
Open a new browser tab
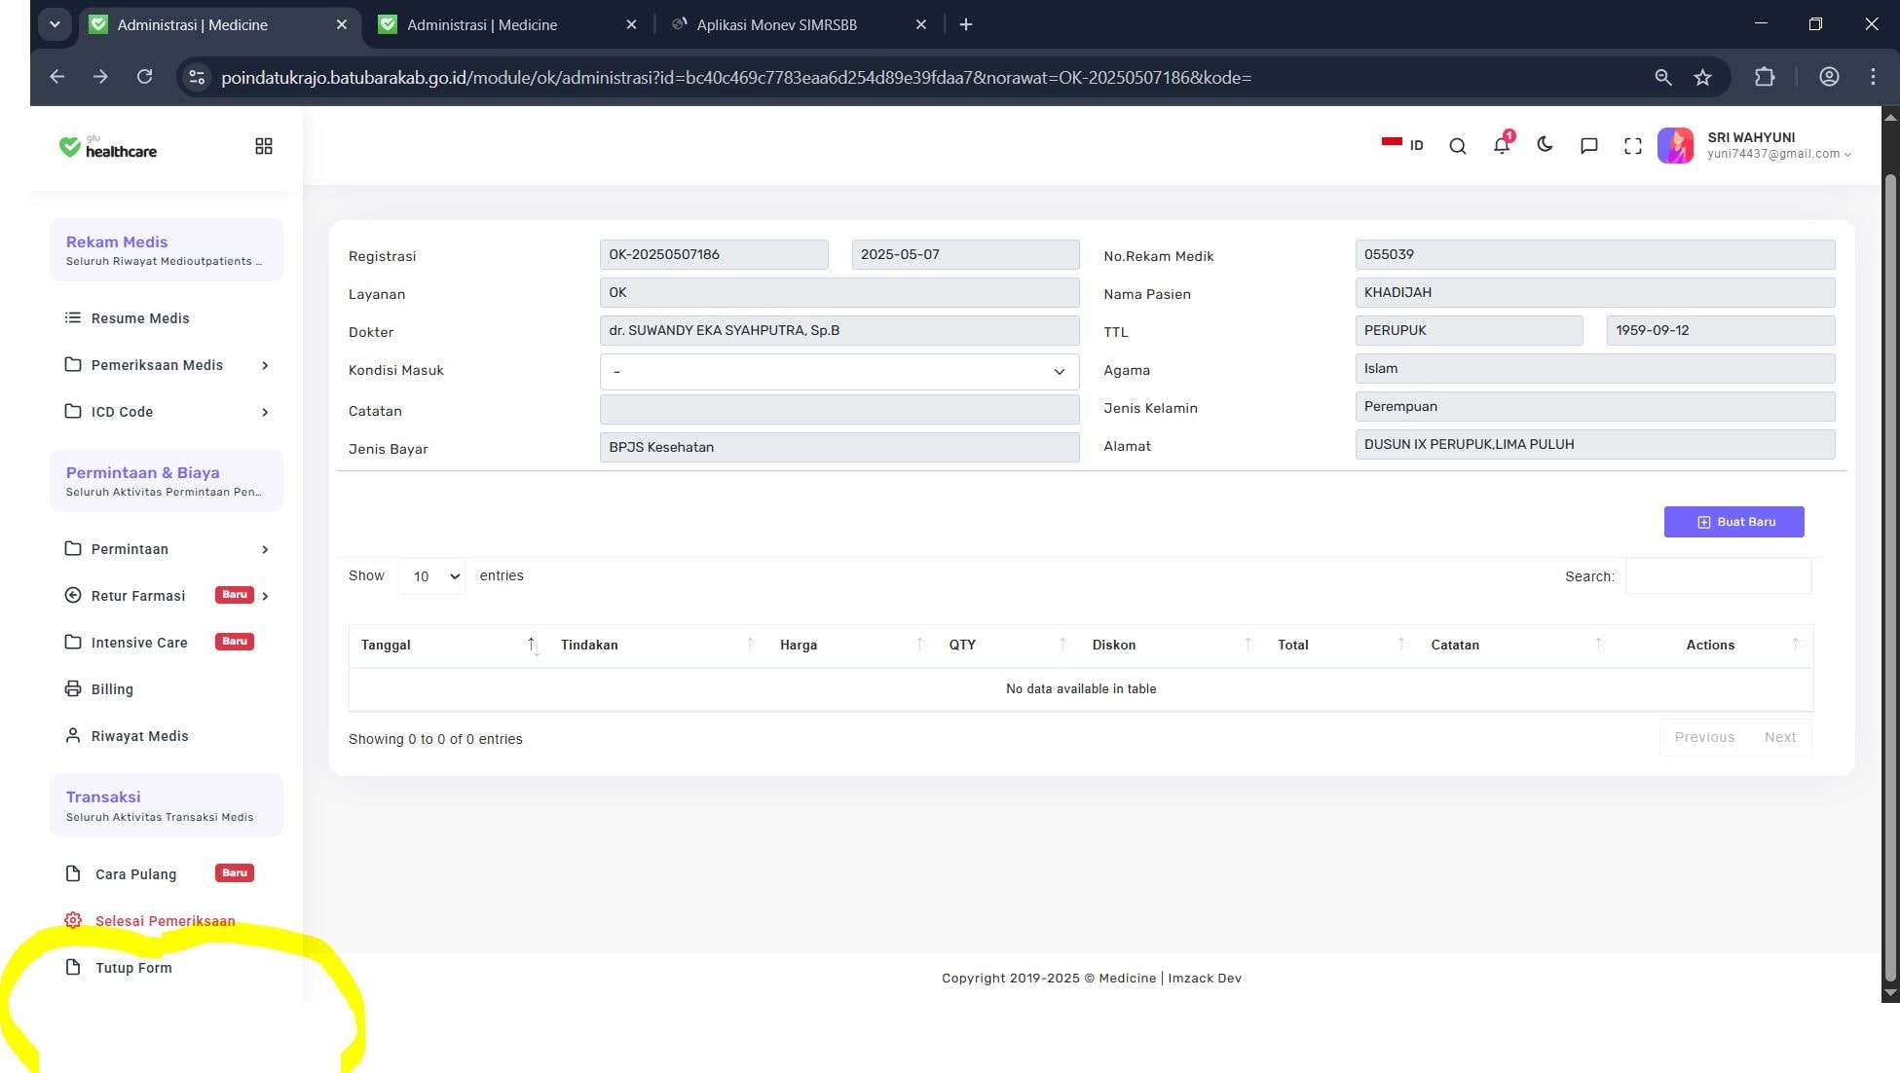(x=965, y=24)
